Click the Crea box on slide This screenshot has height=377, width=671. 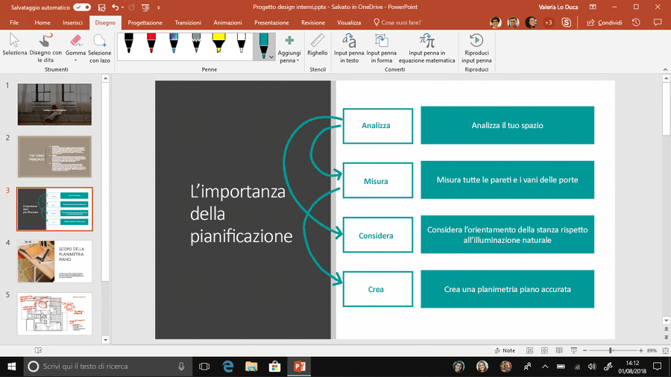point(377,289)
